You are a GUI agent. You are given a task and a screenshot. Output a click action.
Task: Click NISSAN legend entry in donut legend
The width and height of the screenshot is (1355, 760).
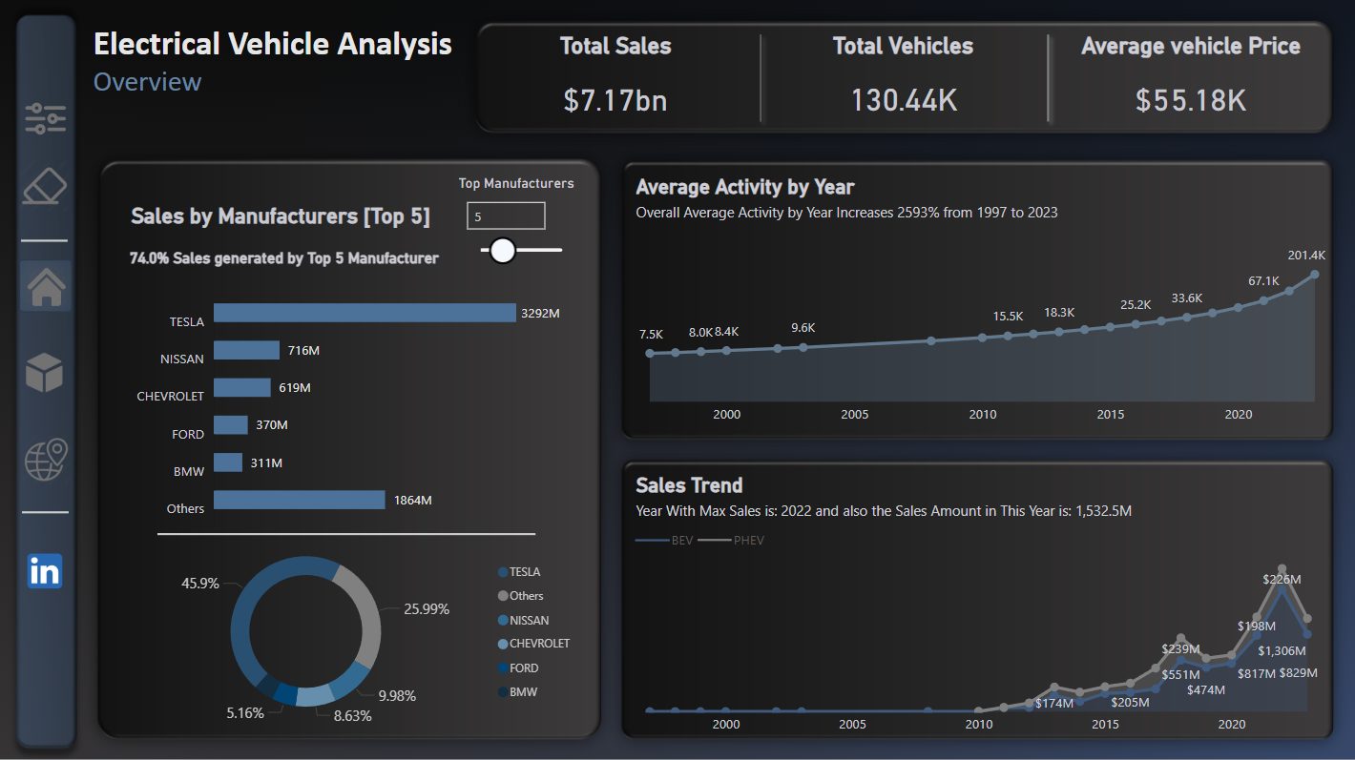coord(524,620)
